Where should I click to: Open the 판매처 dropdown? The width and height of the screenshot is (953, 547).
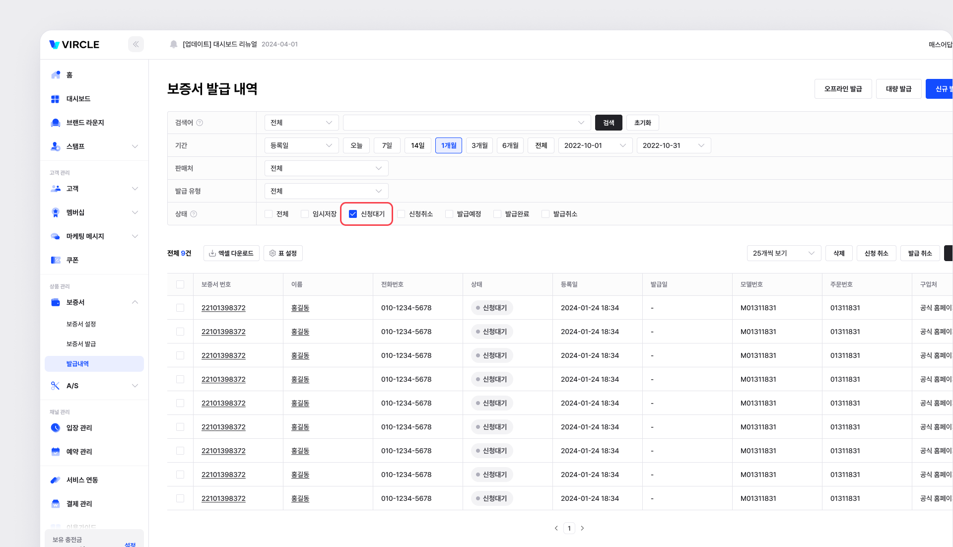[x=326, y=168]
